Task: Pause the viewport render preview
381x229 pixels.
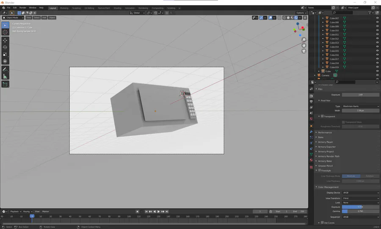Action: [x=305, y=18]
